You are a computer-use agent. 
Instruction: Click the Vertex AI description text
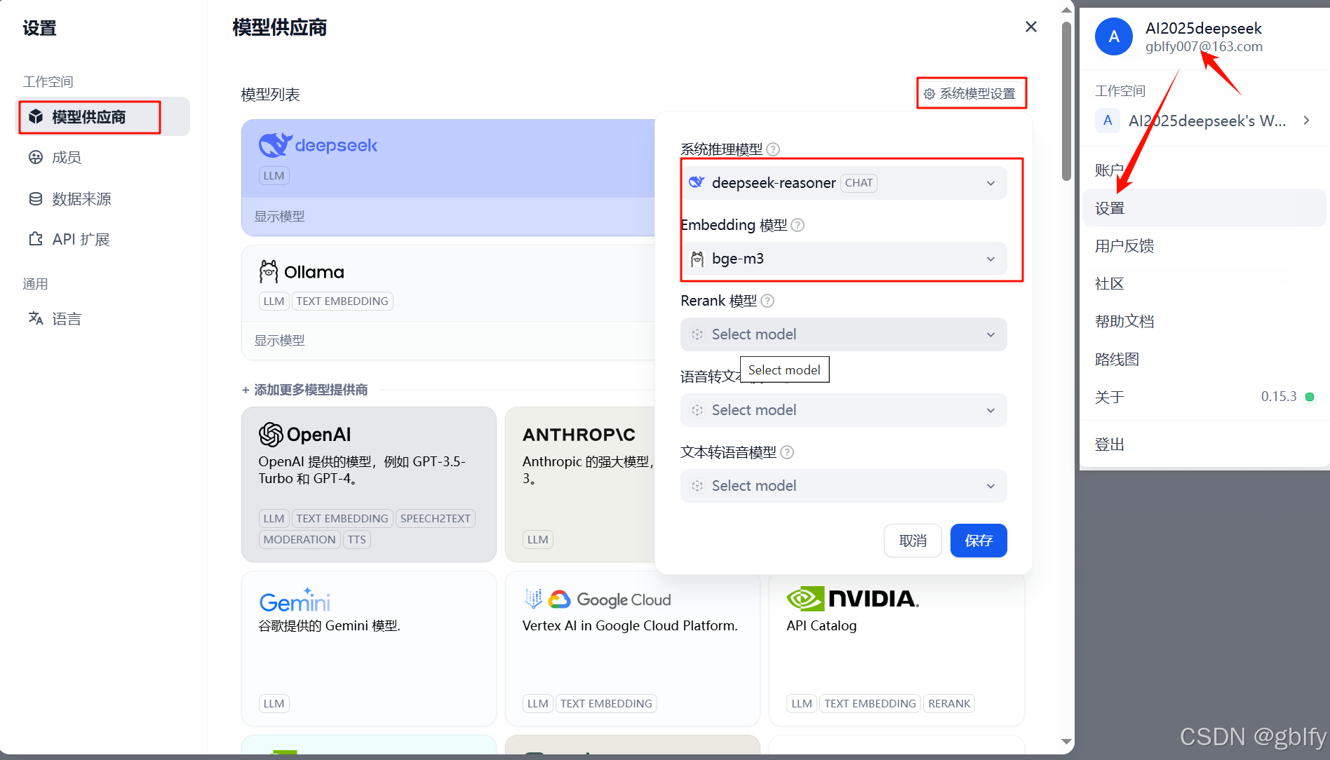coord(630,625)
